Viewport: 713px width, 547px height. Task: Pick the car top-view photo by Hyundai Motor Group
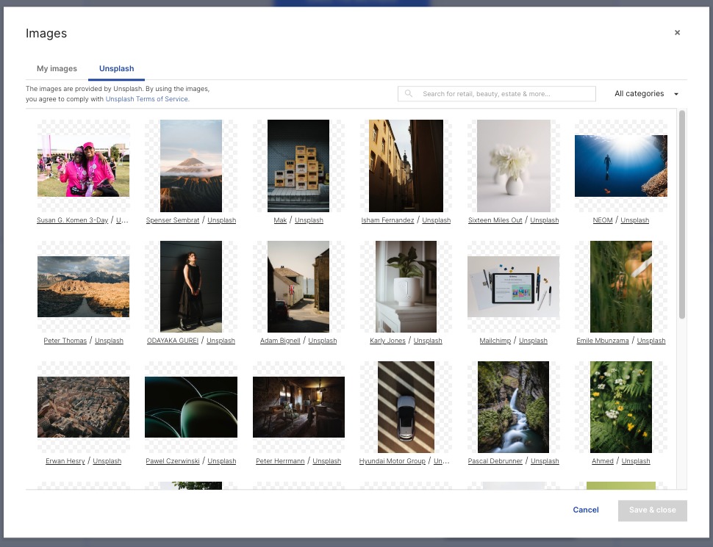tap(406, 407)
